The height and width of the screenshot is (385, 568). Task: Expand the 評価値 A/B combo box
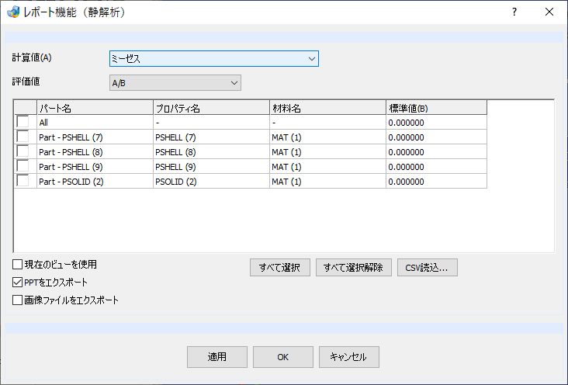[175, 83]
